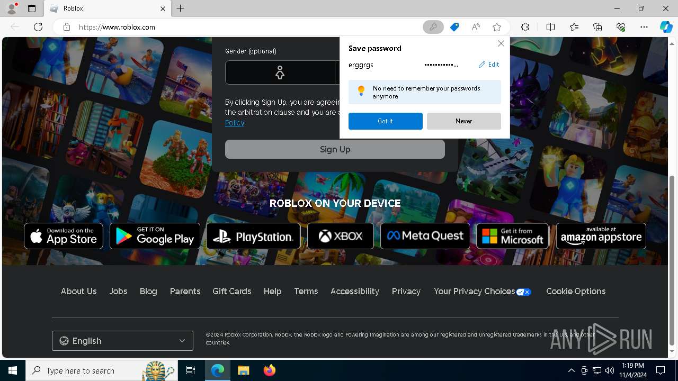678x381 pixels.
Task: Open Edge Settings and more menu
Action: (x=644, y=27)
